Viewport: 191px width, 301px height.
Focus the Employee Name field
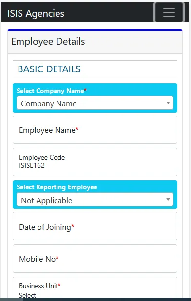tap(95, 130)
